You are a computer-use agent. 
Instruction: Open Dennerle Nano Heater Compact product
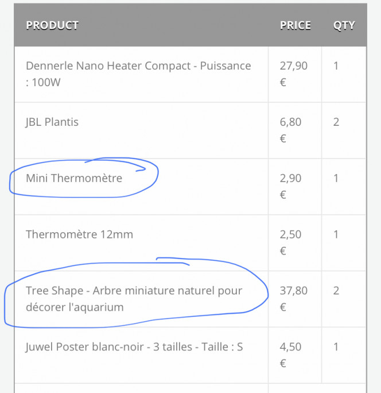138,74
